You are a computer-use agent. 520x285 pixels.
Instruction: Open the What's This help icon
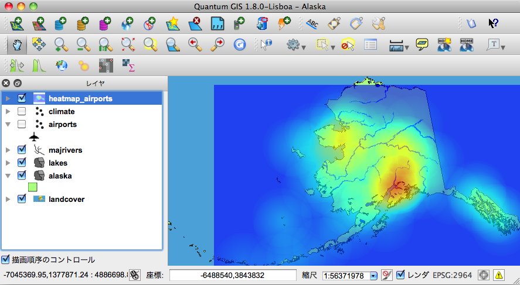(x=494, y=23)
